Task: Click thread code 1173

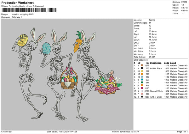Action: coord(167,65)
